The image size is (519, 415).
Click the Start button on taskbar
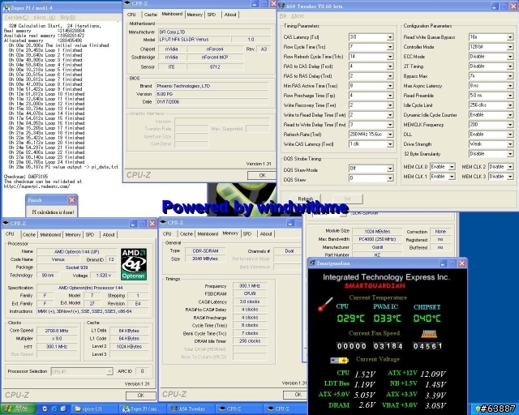18,409
